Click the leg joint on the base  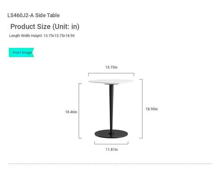click(111, 133)
